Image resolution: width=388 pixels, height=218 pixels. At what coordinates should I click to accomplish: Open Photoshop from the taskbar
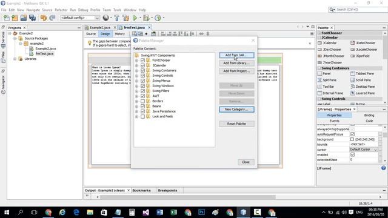point(201,212)
